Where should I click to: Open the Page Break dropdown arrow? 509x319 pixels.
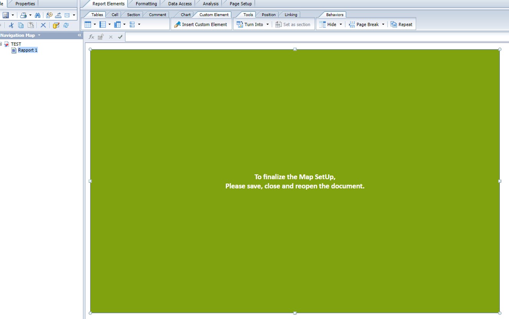(x=383, y=25)
